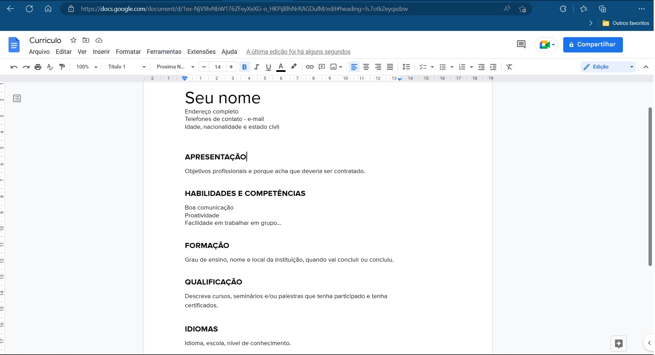Screen dimensions: 655x355
Task: Increase paragraph indent icon
Action: 493,67
